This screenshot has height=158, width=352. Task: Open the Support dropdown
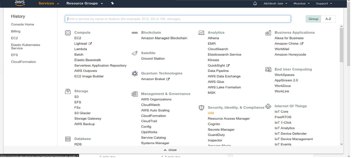click(x=324, y=4)
